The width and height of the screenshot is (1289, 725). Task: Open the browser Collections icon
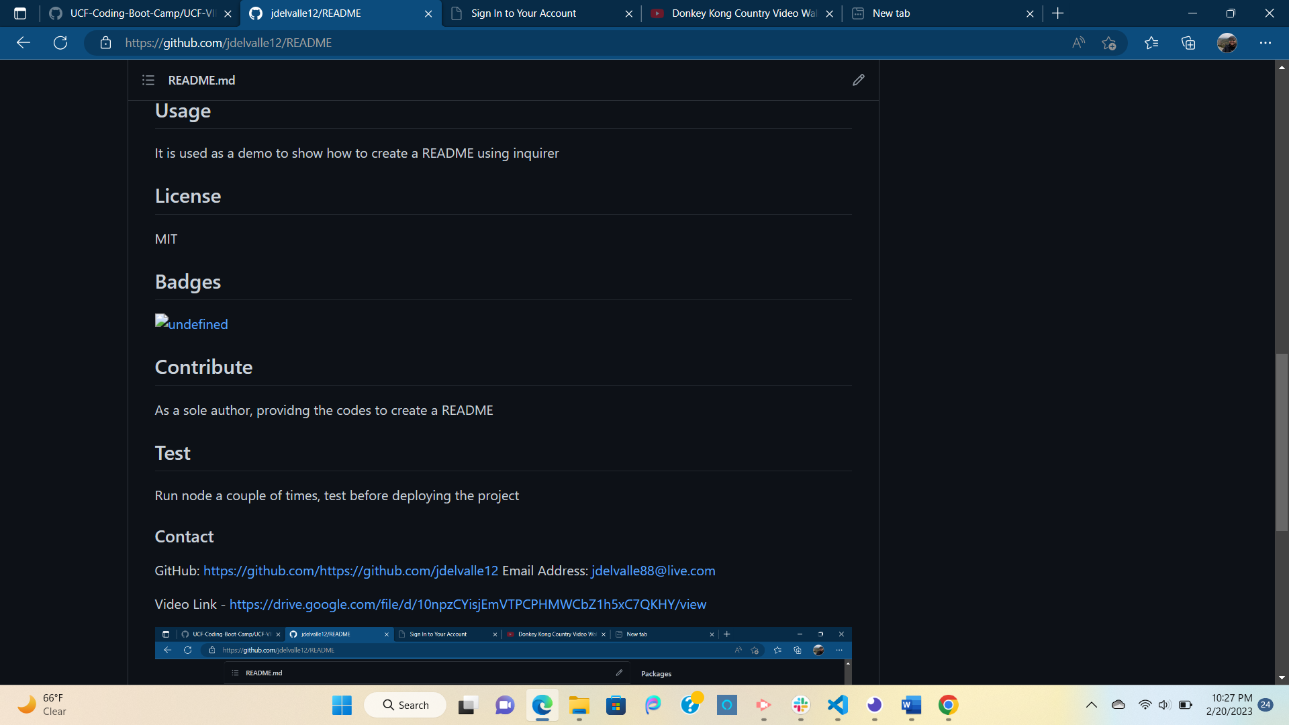point(1188,43)
